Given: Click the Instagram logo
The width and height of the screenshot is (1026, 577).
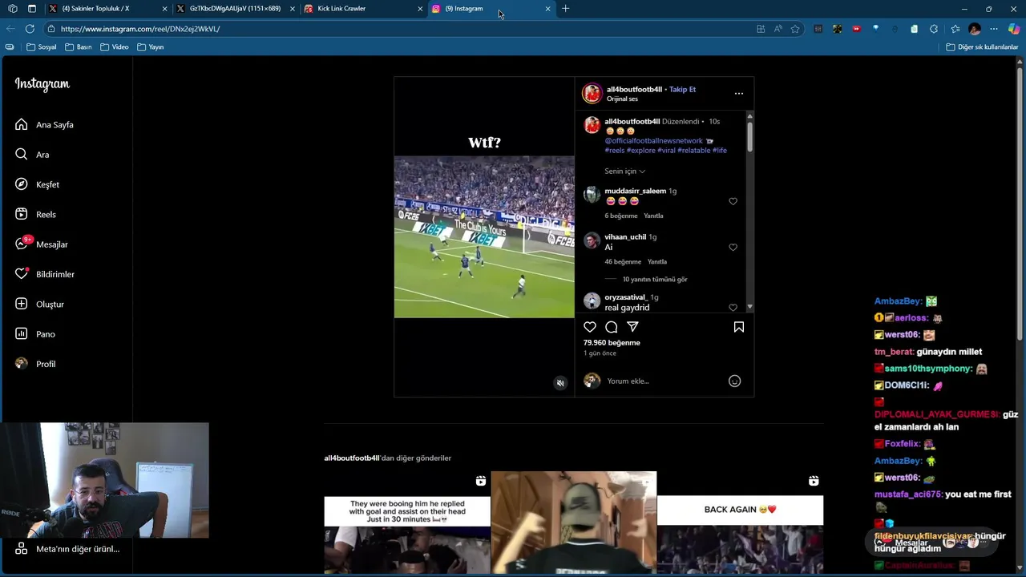Looking at the screenshot, I should tap(42, 84).
